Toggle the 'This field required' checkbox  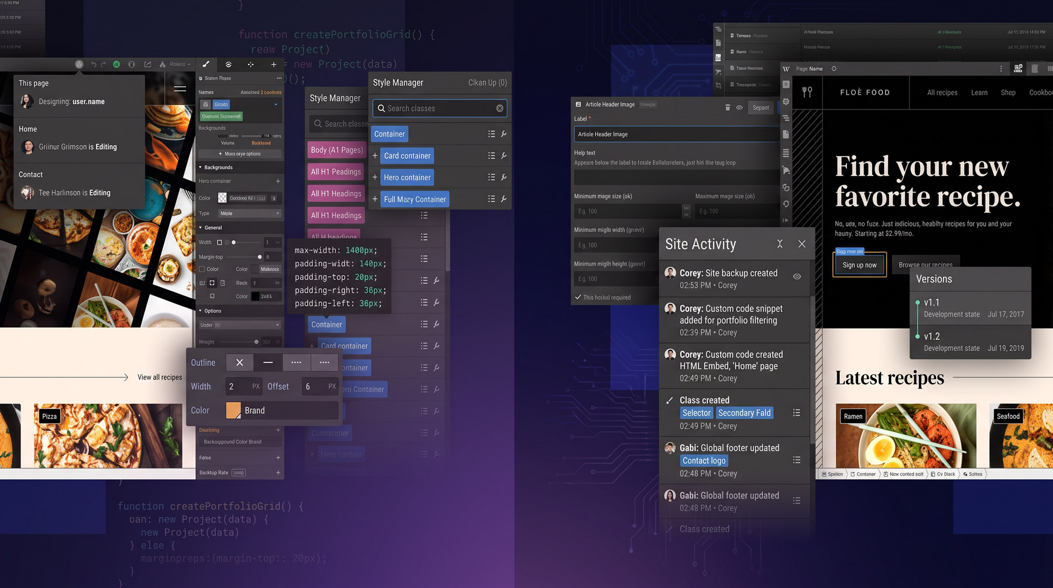tap(578, 297)
